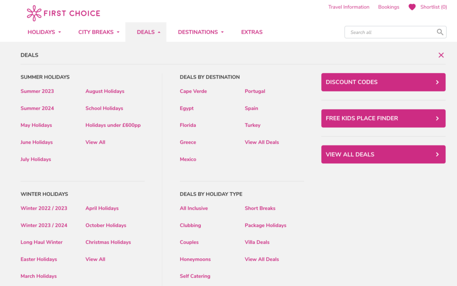This screenshot has width=457, height=286.
Task: Open Short Breaks deals
Action: pos(260,208)
